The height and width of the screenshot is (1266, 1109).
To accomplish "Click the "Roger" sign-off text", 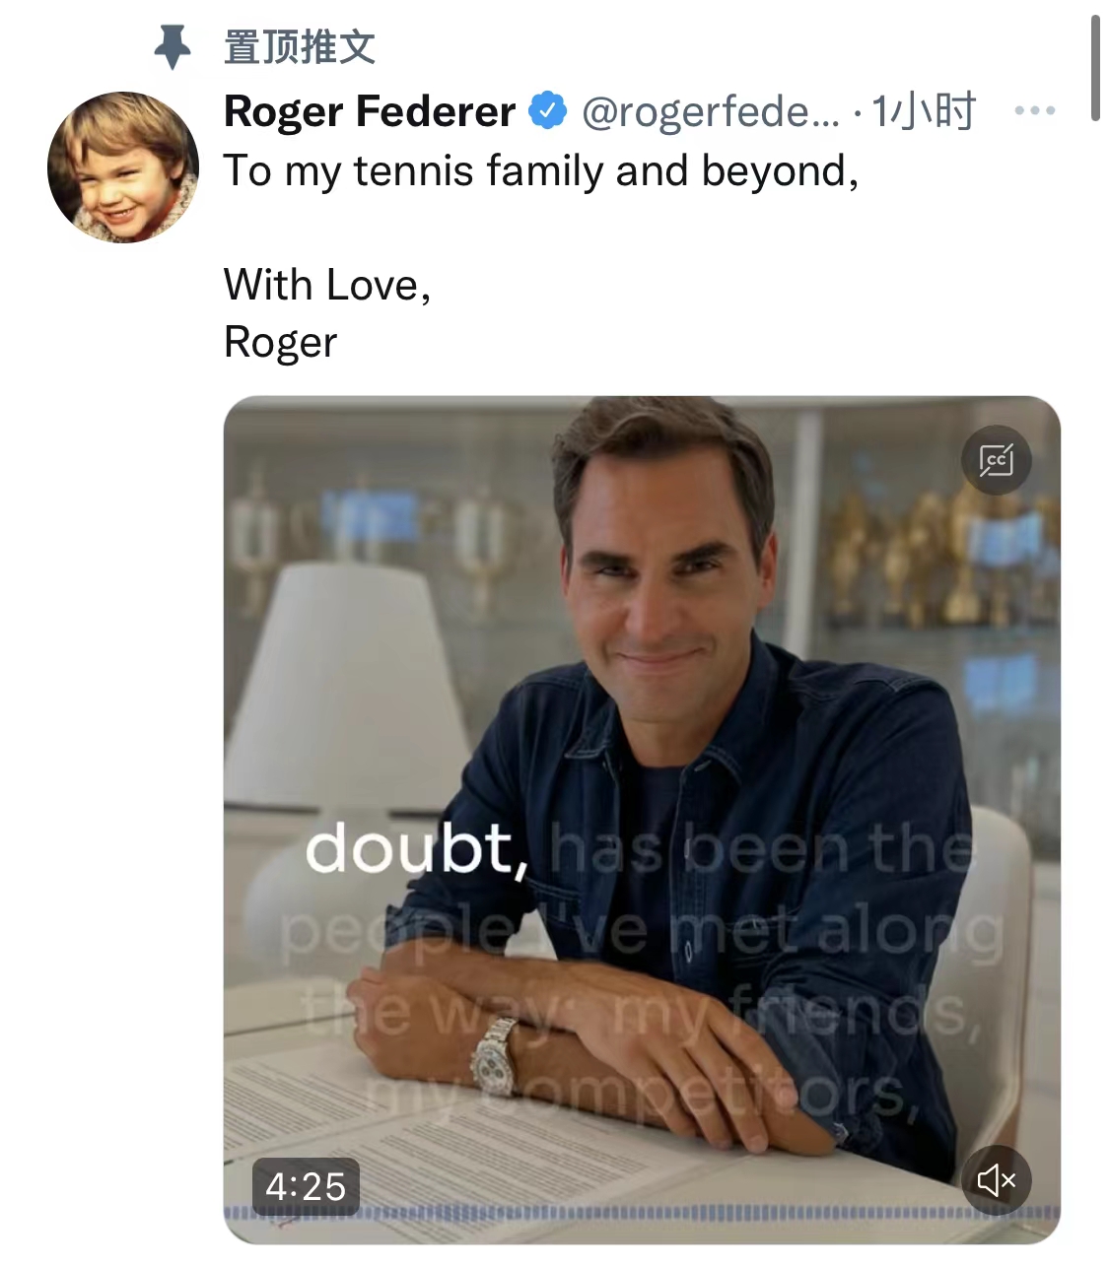I will 281,342.
